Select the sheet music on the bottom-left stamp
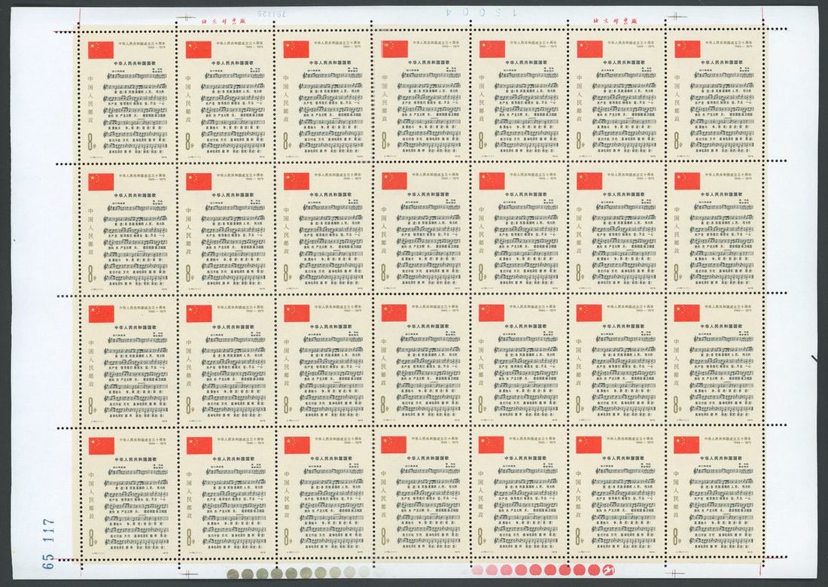 135,504
